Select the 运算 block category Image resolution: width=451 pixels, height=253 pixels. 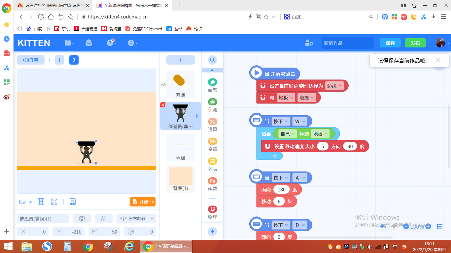213,125
